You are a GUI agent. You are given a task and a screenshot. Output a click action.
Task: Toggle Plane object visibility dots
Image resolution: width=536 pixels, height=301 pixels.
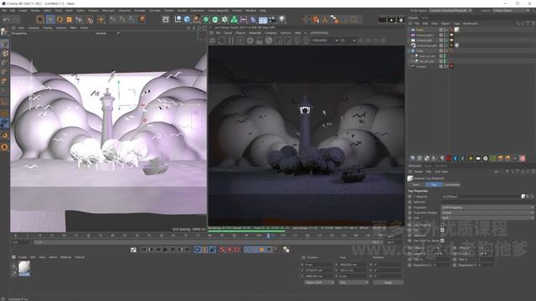446,30
